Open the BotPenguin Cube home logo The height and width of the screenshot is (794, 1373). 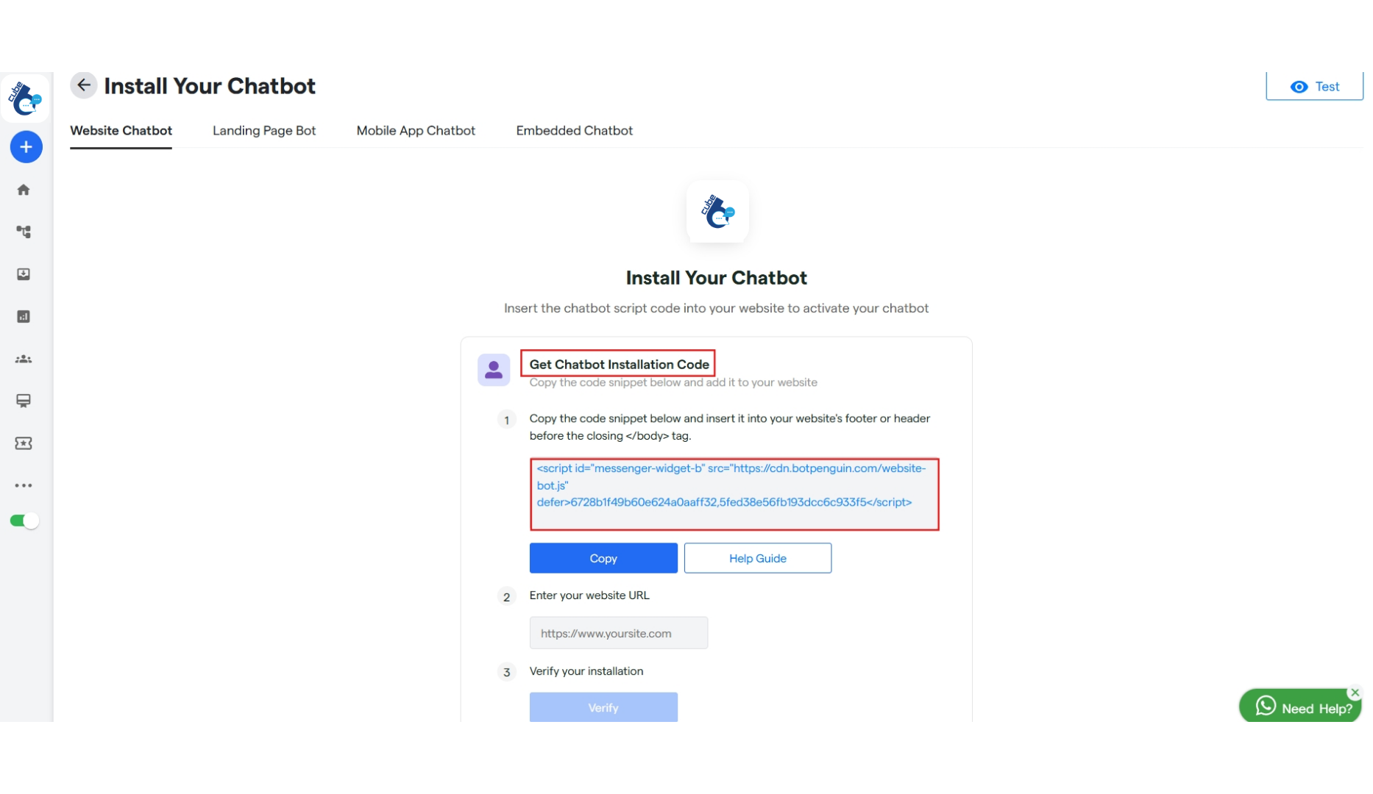coord(26,98)
